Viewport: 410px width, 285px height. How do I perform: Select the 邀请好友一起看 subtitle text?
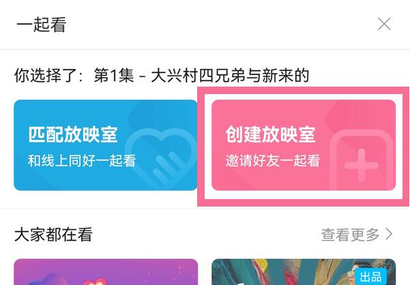point(273,160)
